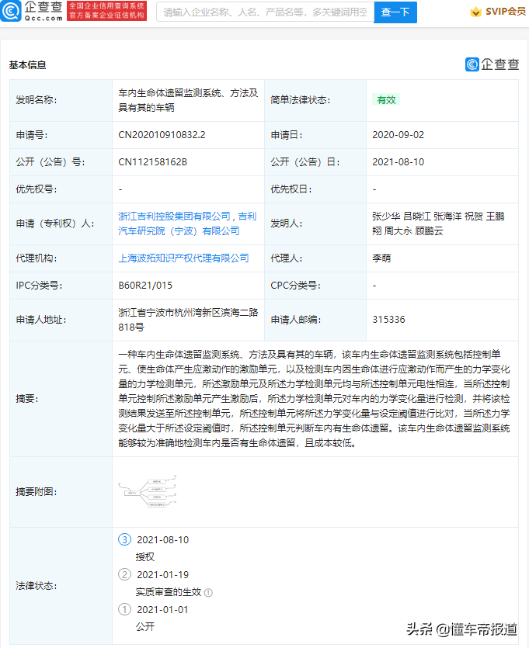Click the step 3 circle in 法律状态
Viewport: 529px width, 648px height.
tap(124, 539)
